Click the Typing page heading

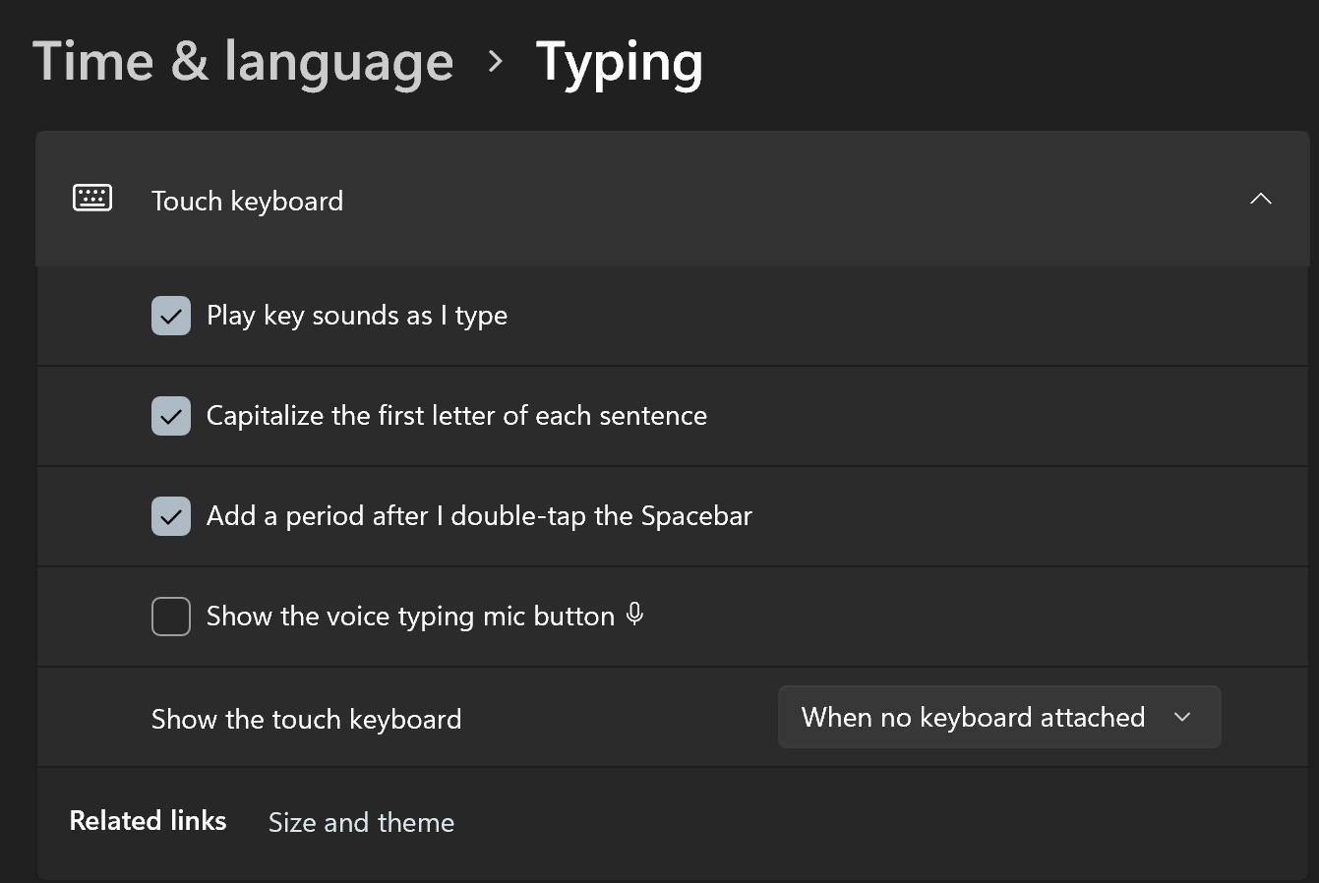point(620,63)
